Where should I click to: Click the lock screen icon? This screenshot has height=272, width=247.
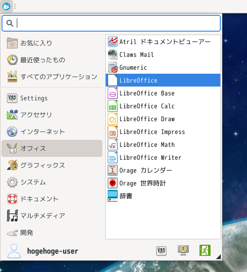click(x=183, y=250)
